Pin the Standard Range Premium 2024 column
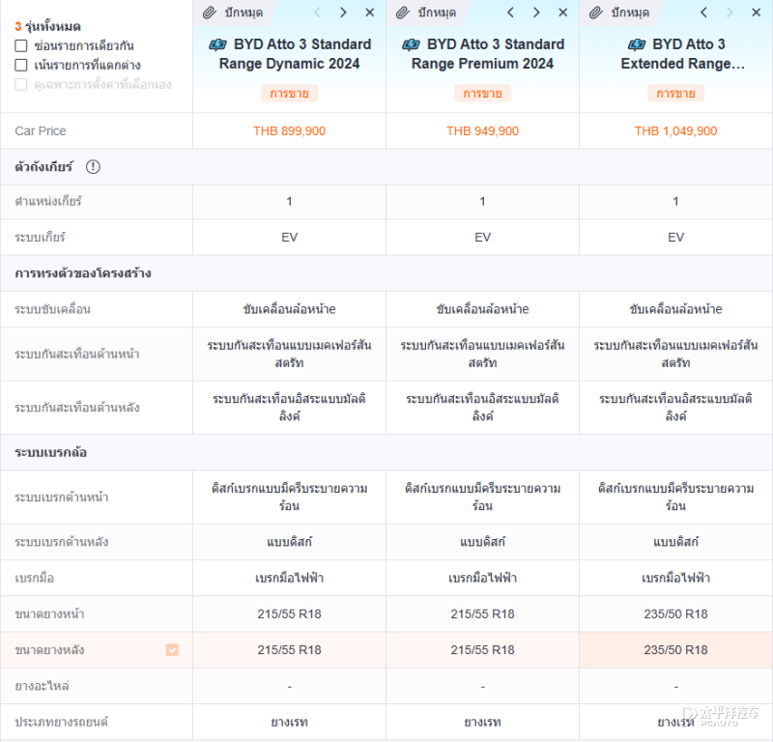Screen dimensions: 773x742 tap(426, 13)
